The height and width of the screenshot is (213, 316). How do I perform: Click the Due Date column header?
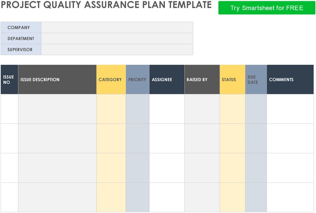click(256, 79)
